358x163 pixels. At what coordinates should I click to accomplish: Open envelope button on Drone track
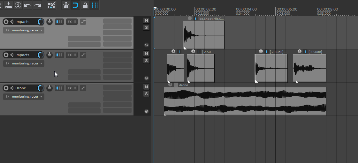click(83, 88)
